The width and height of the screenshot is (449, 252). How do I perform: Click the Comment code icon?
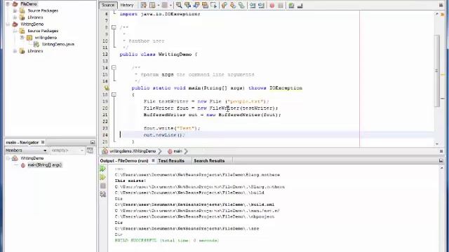pyautogui.click(x=291, y=5)
